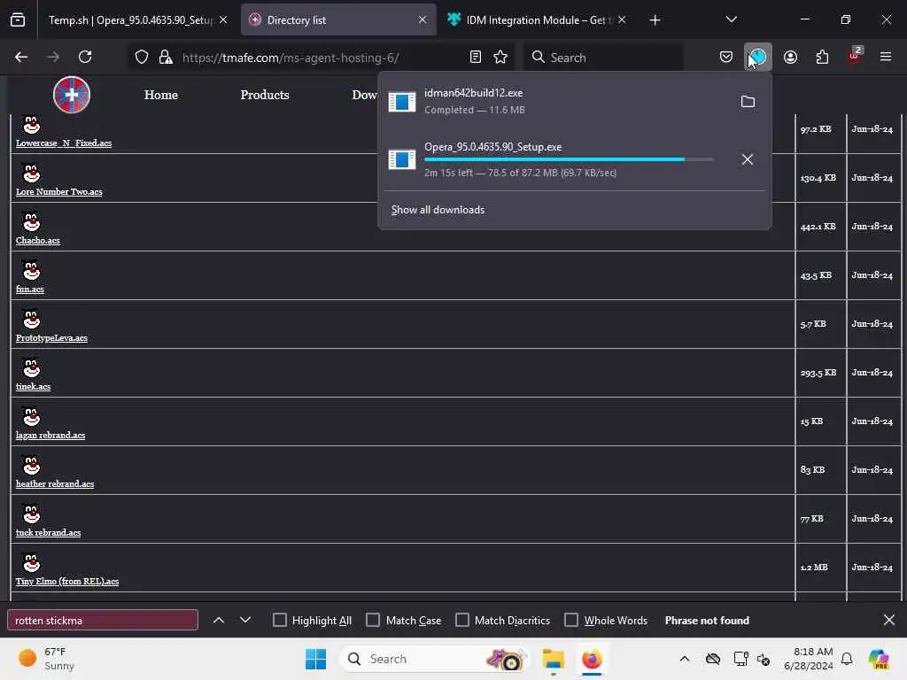Close the Temp.sh Opera tab
The width and height of the screenshot is (907, 680).
point(223,19)
